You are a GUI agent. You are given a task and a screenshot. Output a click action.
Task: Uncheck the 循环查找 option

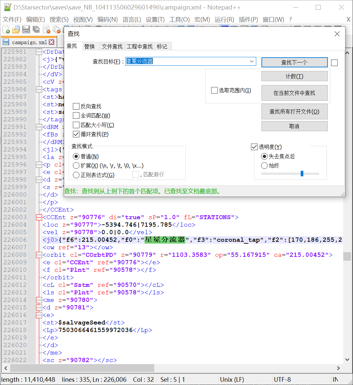coord(76,134)
